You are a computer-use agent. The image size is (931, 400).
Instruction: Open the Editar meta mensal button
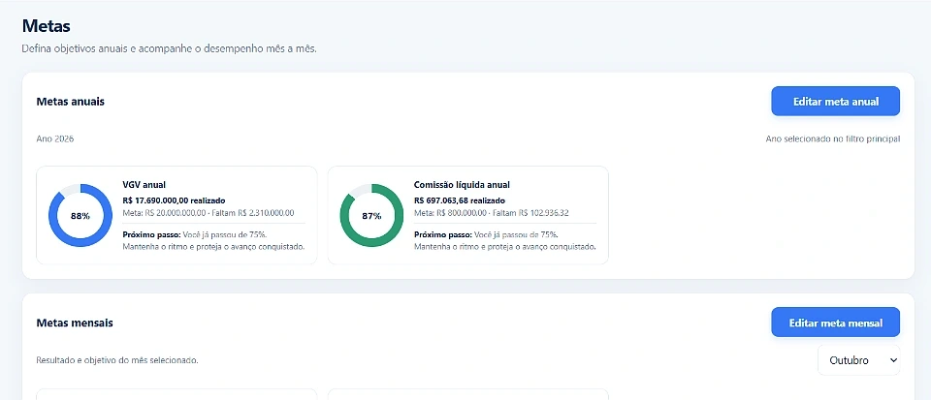click(x=835, y=323)
